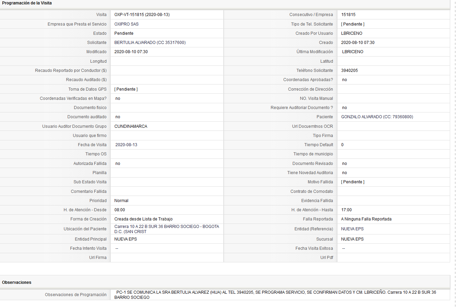Screen dimensions: 459x307
Task: Click the Creado timestamp 2020-08-10 07:30
Action: click(358, 43)
